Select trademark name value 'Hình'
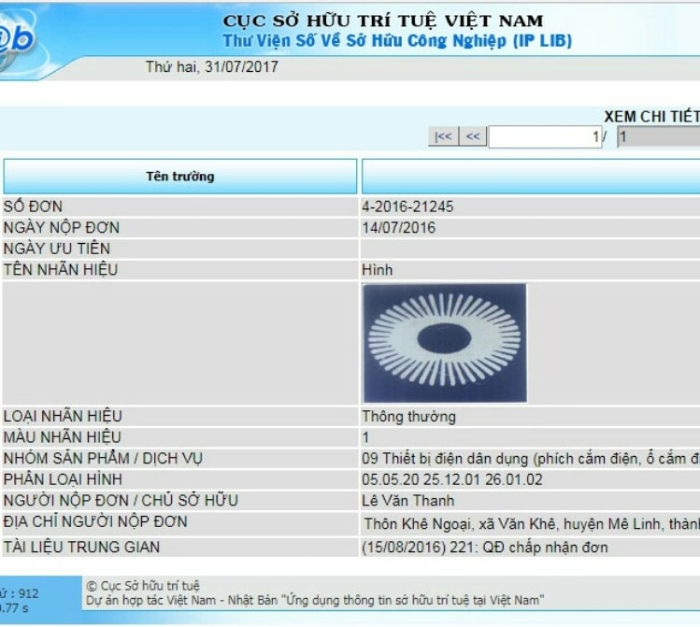The width and height of the screenshot is (700, 627). (378, 270)
